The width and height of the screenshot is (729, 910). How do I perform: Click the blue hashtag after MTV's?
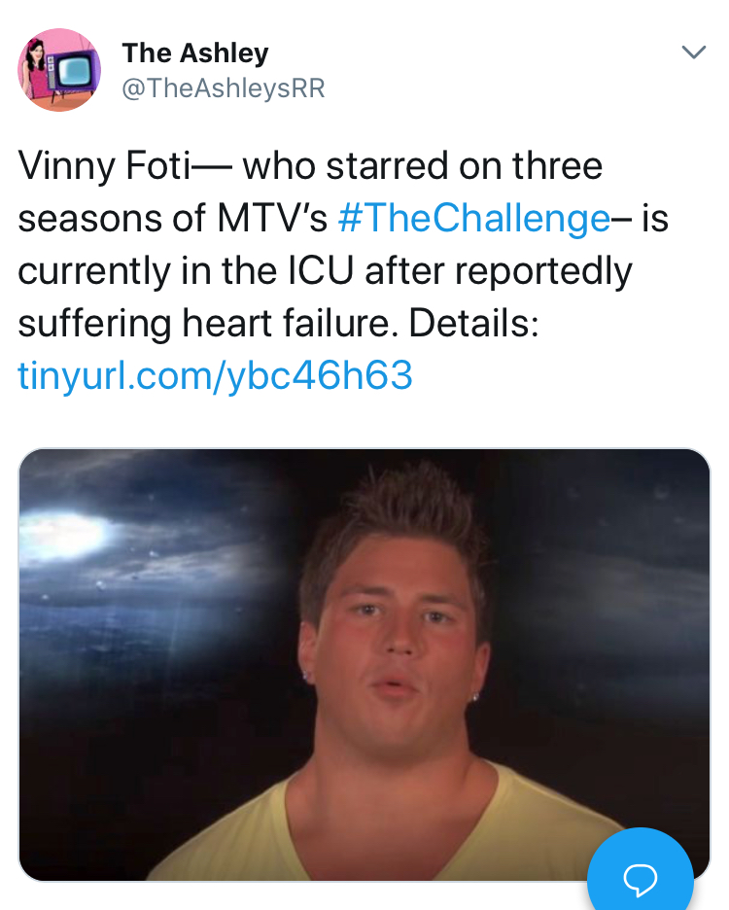[473, 219]
